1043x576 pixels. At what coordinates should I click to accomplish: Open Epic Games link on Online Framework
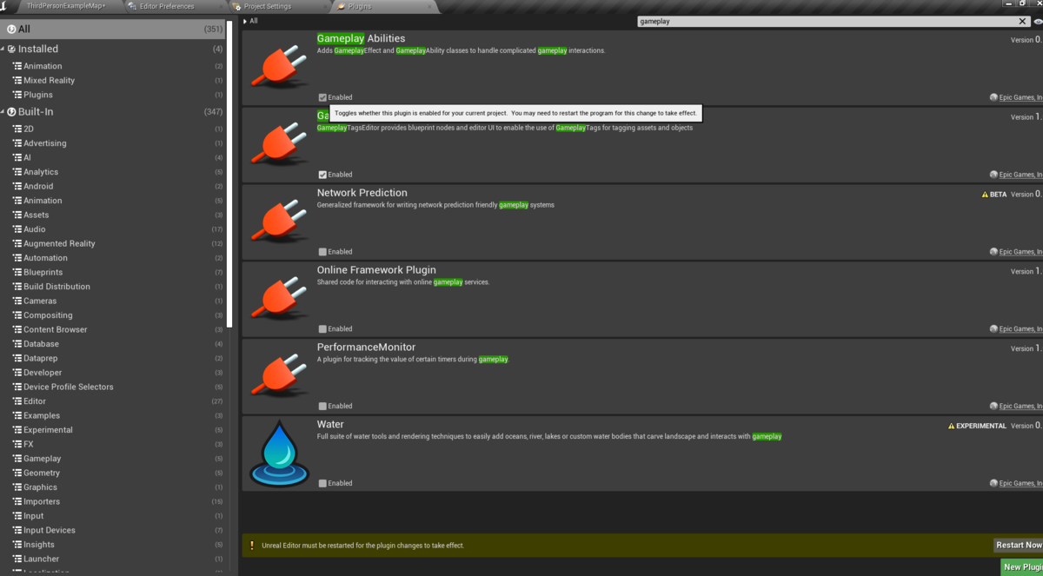(1020, 329)
